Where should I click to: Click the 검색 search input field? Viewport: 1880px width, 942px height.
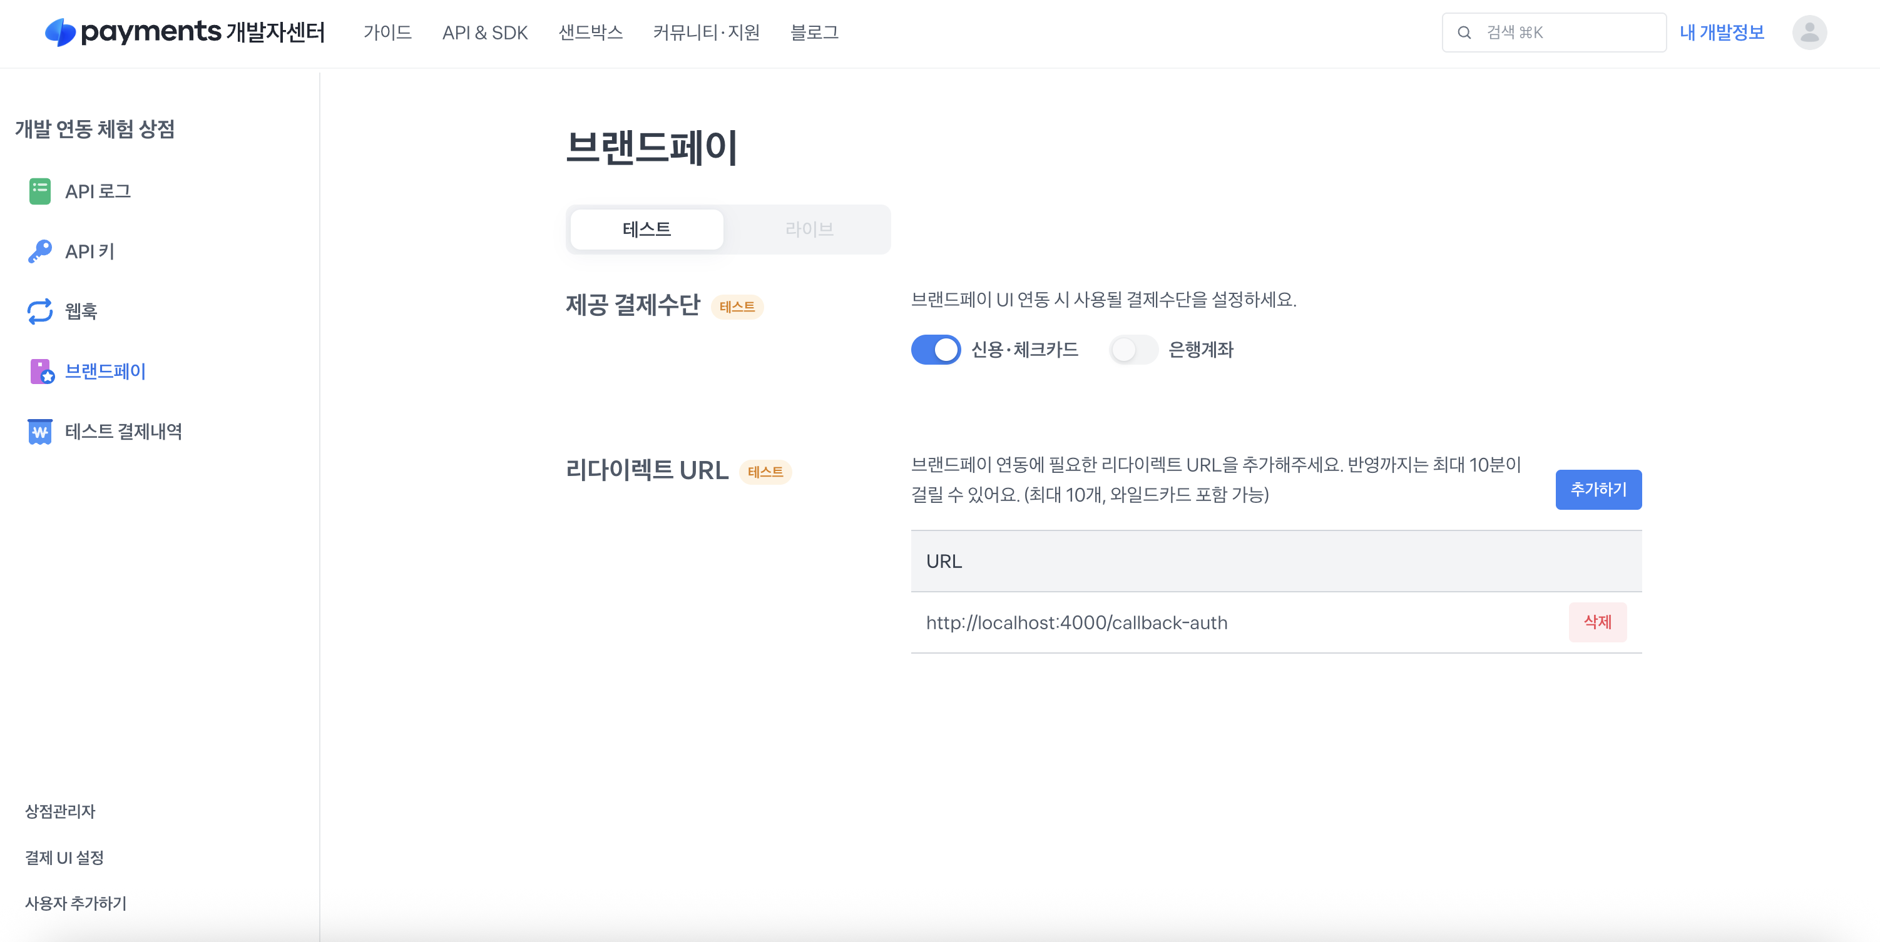pos(1569,33)
